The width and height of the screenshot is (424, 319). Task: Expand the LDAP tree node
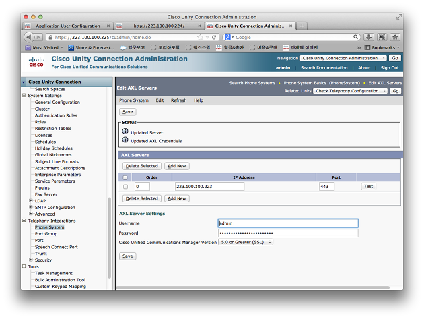point(31,200)
